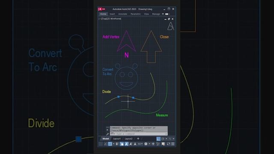This screenshot has height=154, width=274.
Task: Open the Insert ribbon tab
Action: coord(112,14)
